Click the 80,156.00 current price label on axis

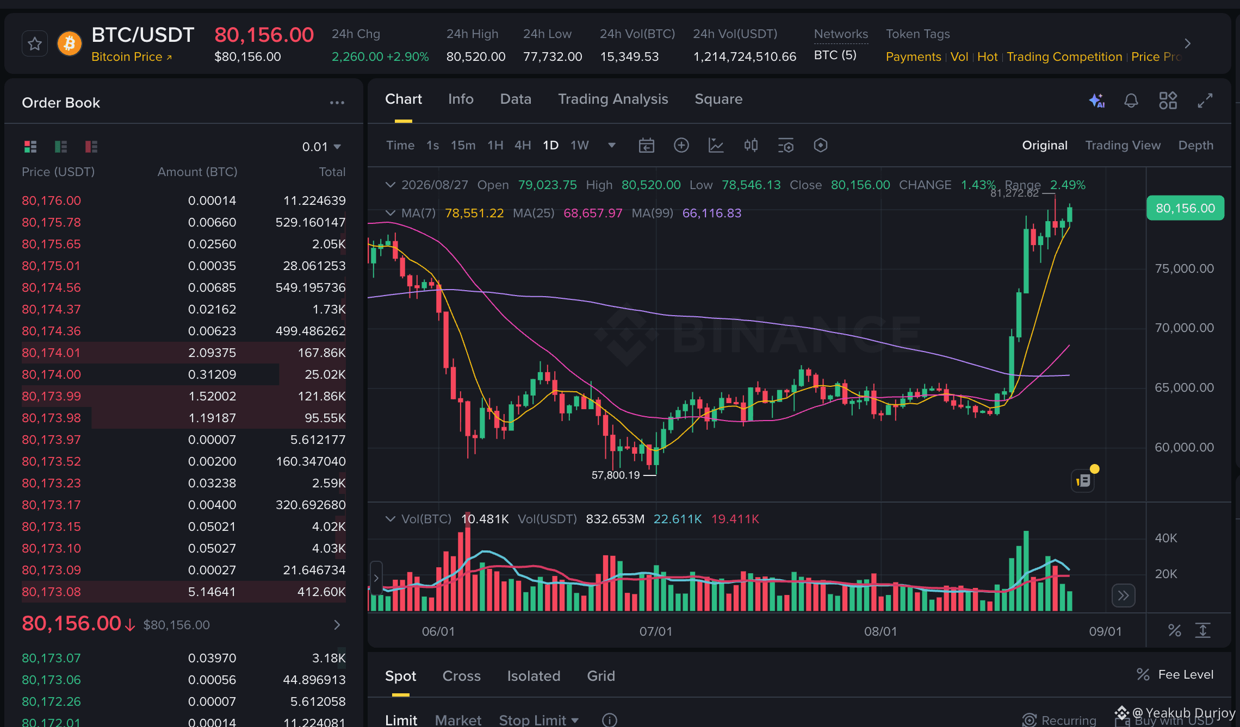(x=1185, y=208)
